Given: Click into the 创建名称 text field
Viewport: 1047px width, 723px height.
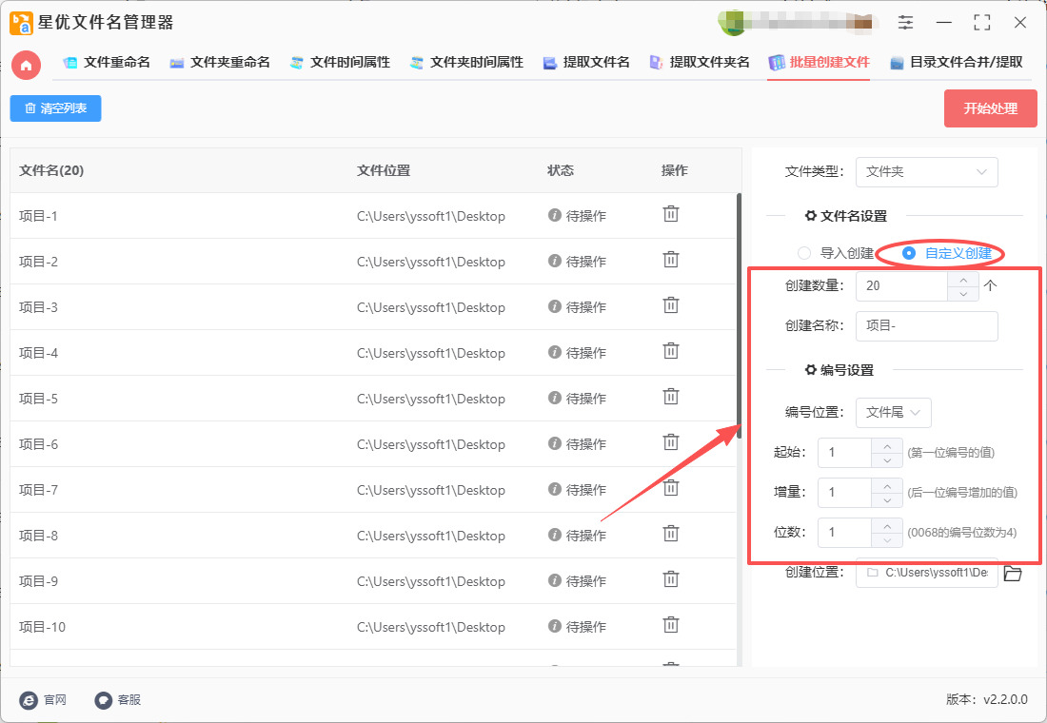Looking at the screenshot, I should [x=927, y=325].
